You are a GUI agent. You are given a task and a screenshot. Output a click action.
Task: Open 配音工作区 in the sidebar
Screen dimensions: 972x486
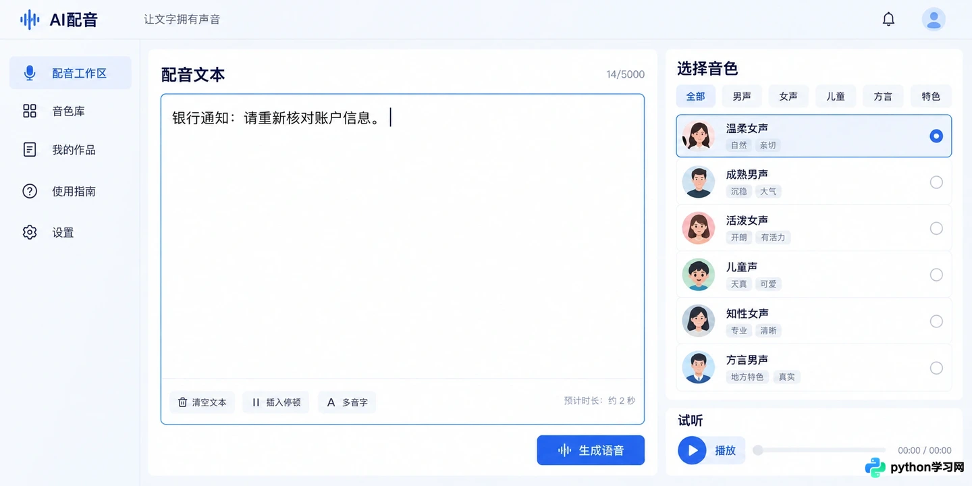(x=70, y=73)
